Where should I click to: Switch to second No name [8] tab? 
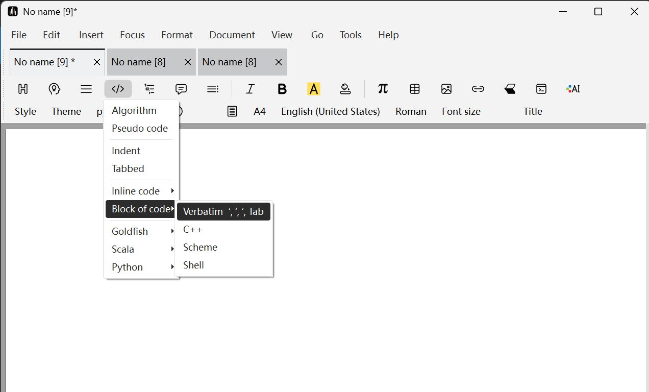230,62
